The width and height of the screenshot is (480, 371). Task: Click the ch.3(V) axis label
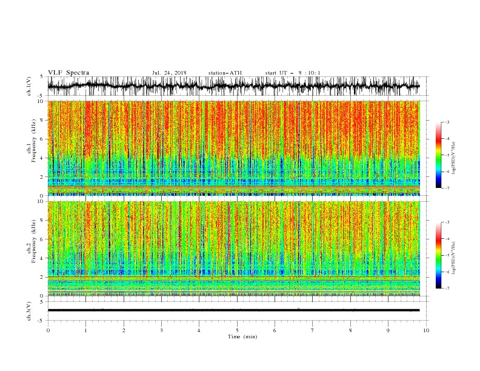[x=29, y=311]
